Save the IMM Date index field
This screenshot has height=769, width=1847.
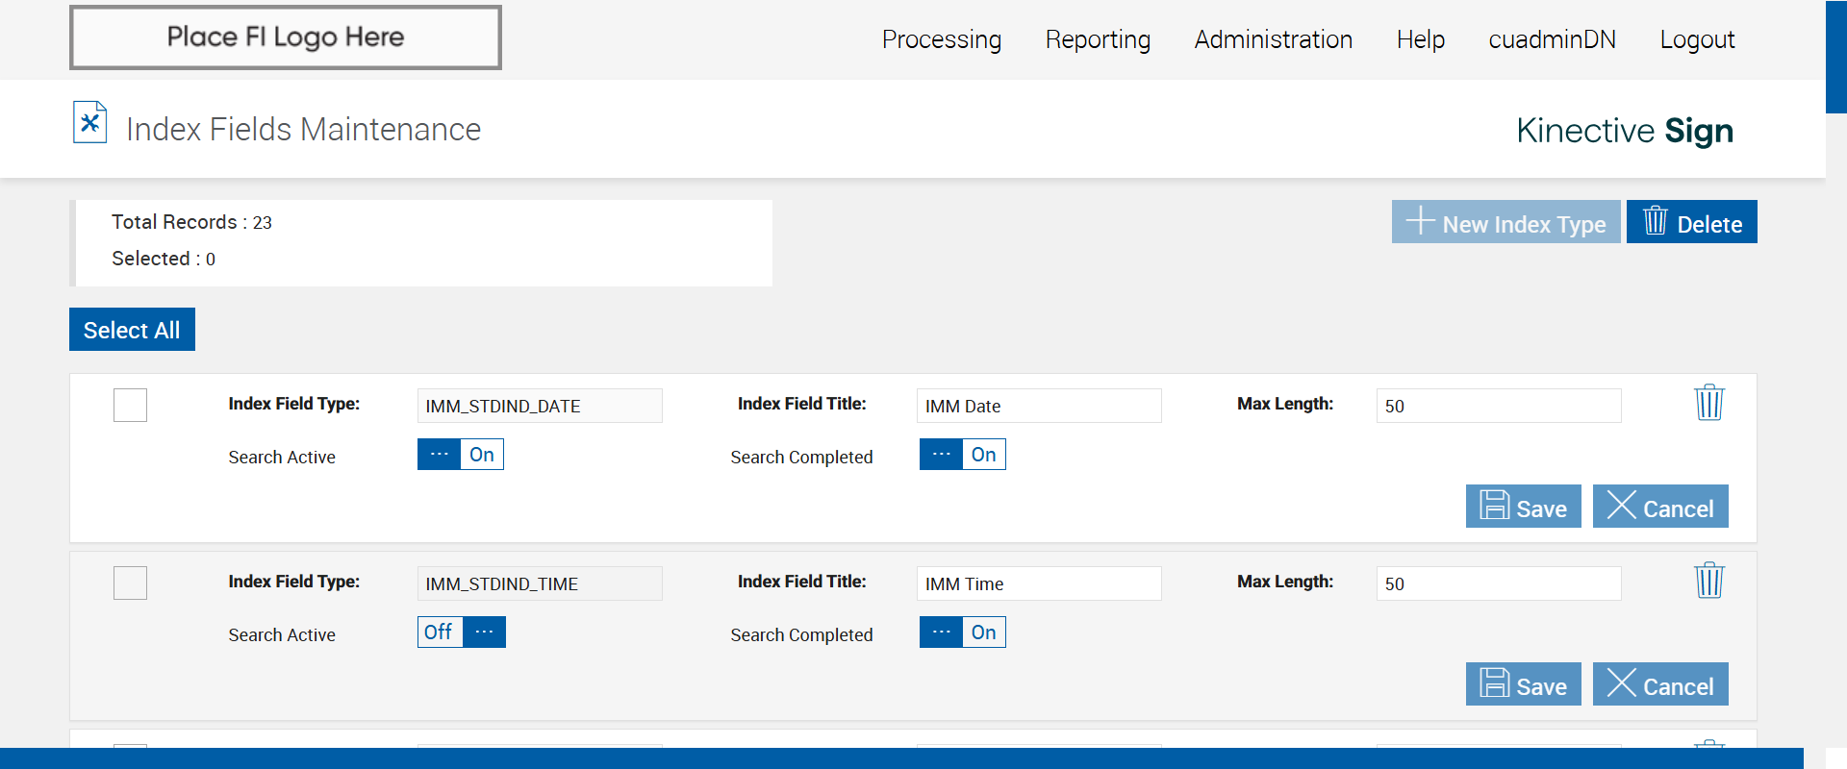[1523, 507]
